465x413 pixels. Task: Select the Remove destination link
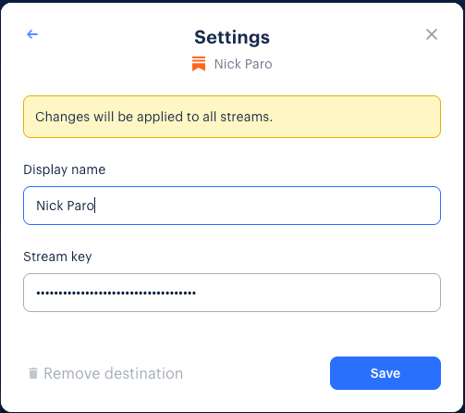105,373
